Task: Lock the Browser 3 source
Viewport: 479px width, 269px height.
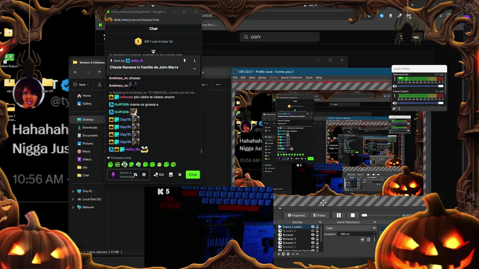Action: coord(317,239)
